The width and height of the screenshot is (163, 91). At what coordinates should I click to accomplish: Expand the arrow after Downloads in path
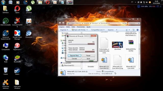click(x=109, y=24)
